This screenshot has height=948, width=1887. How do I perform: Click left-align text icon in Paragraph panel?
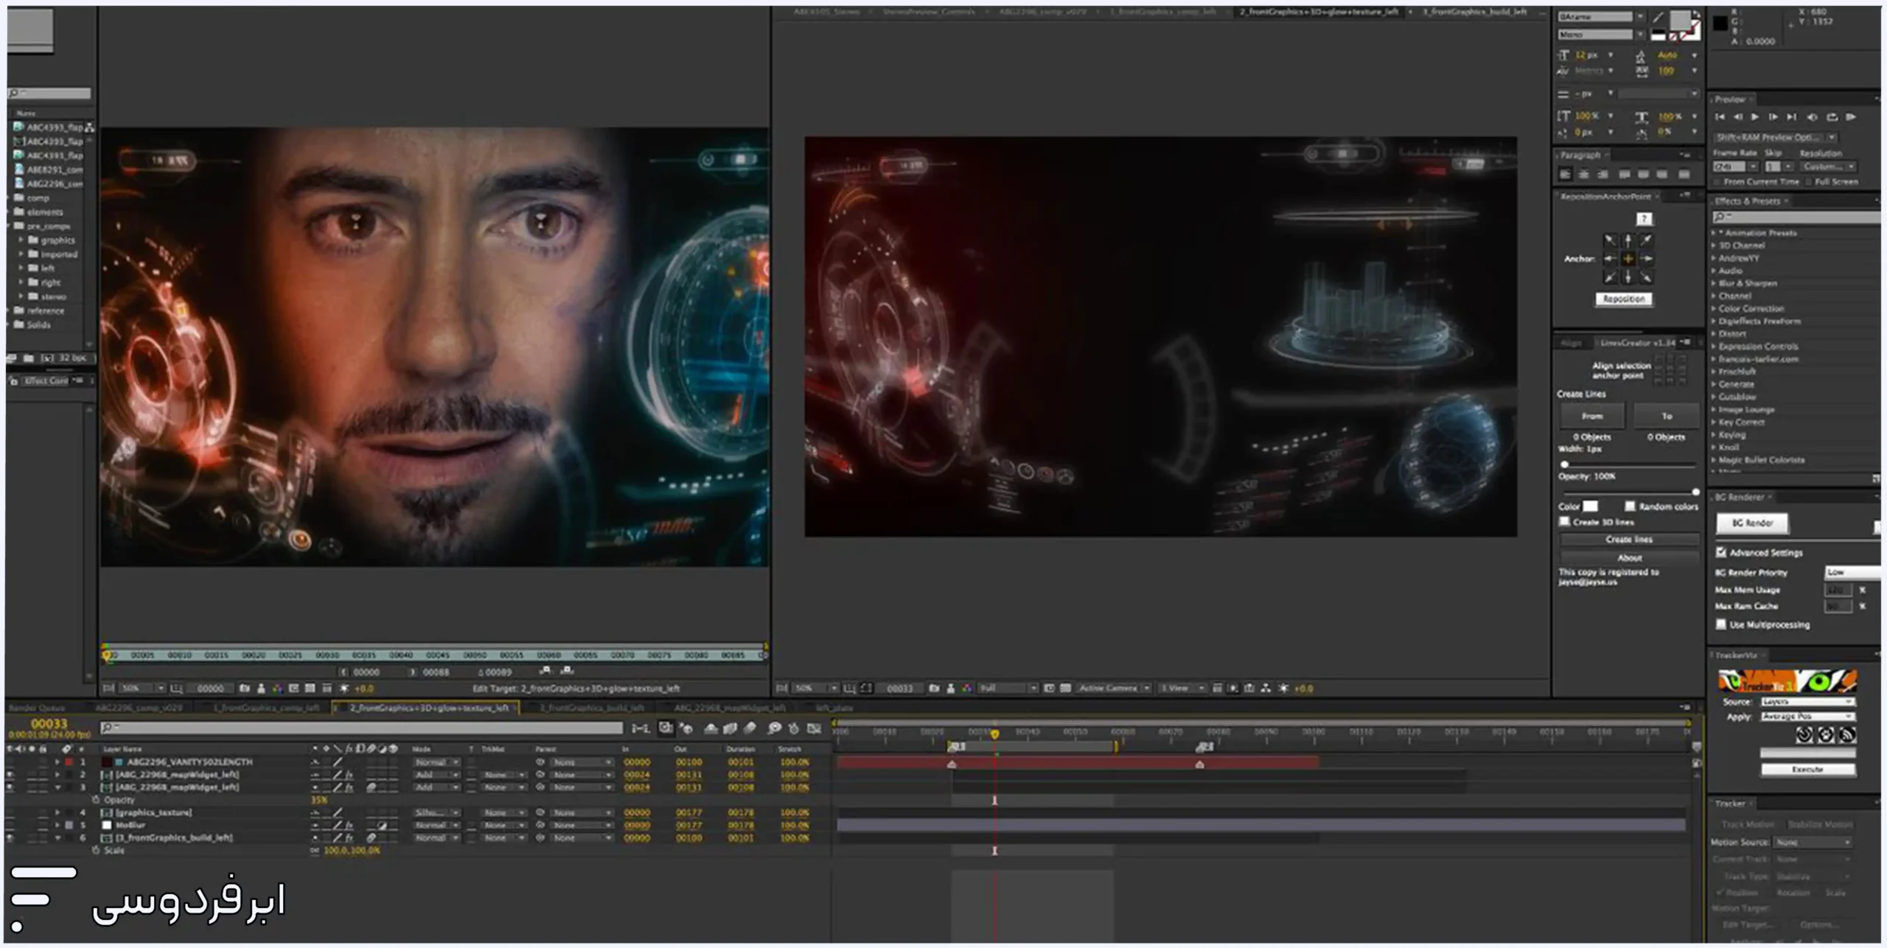[1566, 175]
